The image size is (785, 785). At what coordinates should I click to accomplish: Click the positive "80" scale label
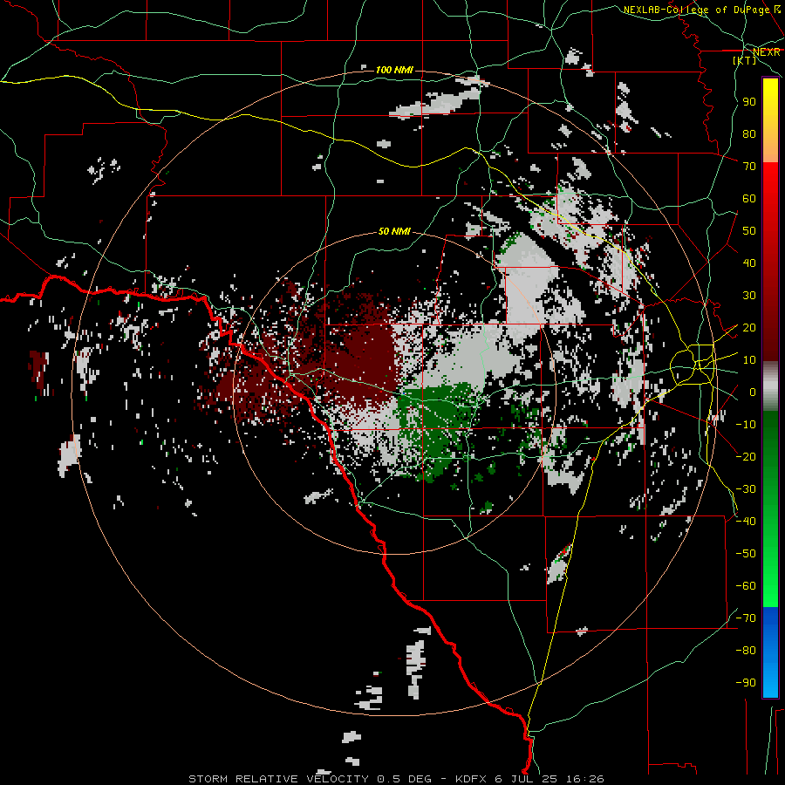coord(749,134)
